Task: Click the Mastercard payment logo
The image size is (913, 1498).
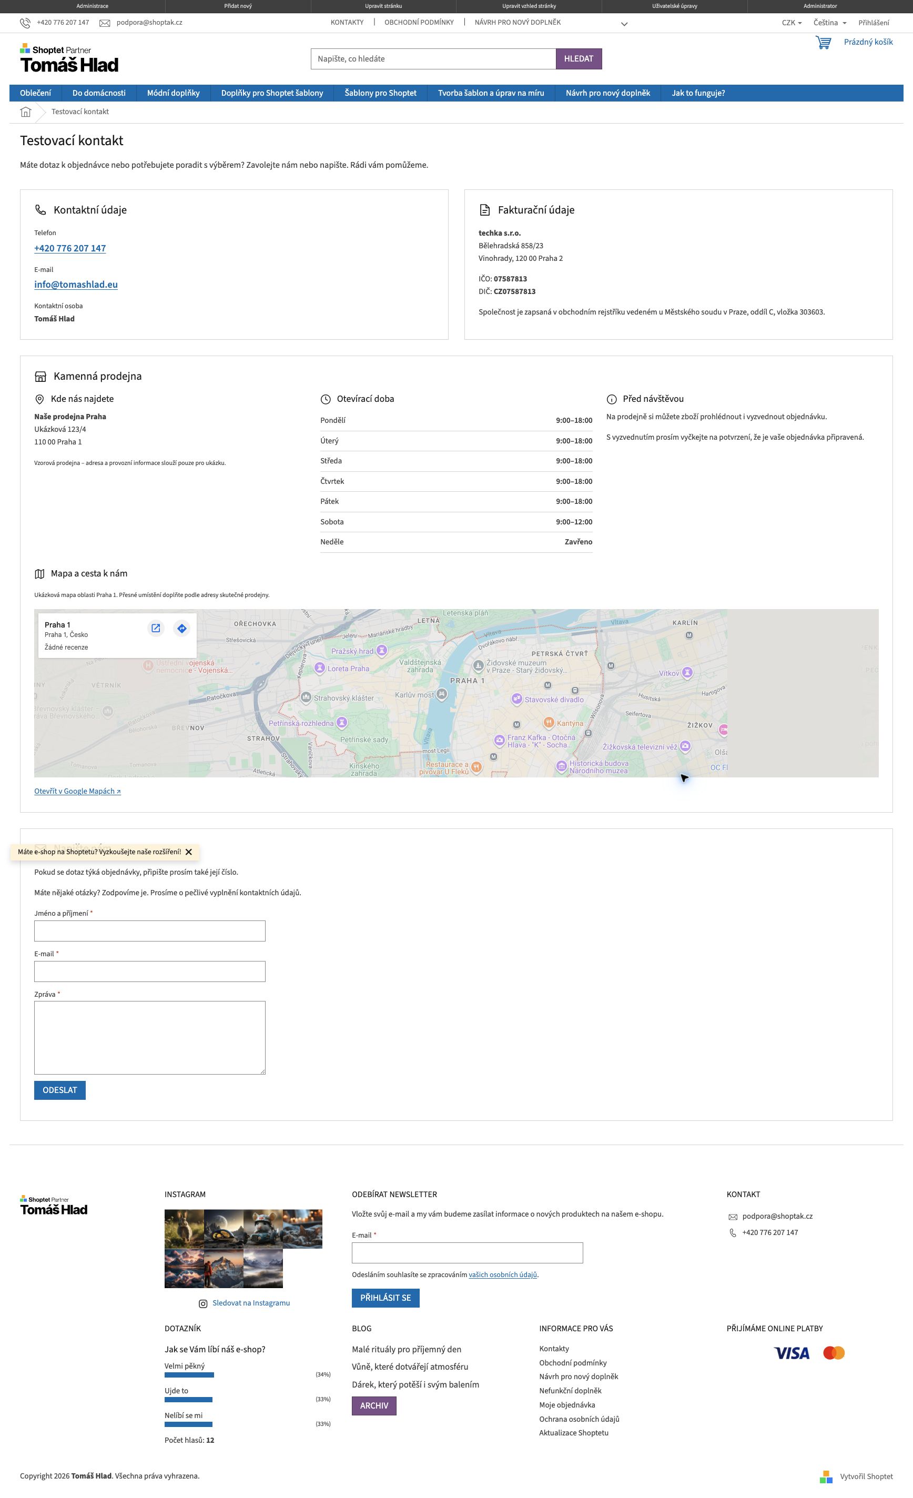Action: point(834,1353)
